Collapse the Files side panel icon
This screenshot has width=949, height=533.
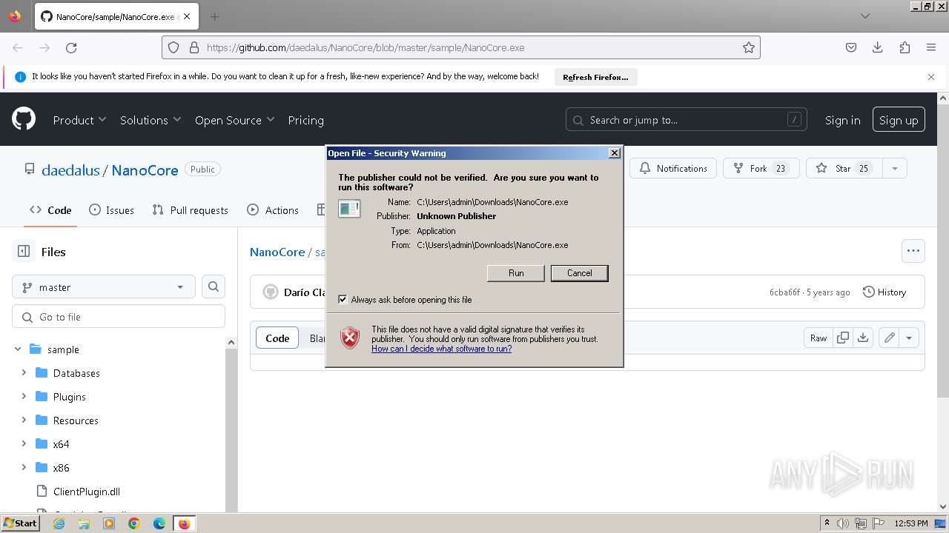pyautogui.click(x=24, y=252)
